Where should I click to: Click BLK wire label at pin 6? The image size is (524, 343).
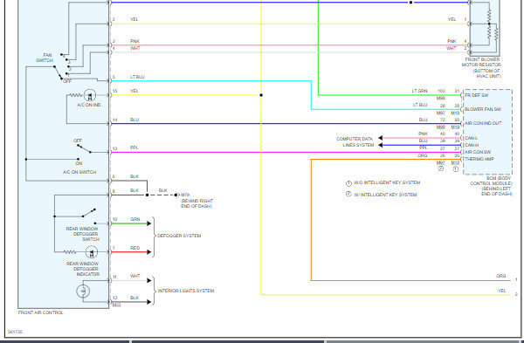pos(134,176)
